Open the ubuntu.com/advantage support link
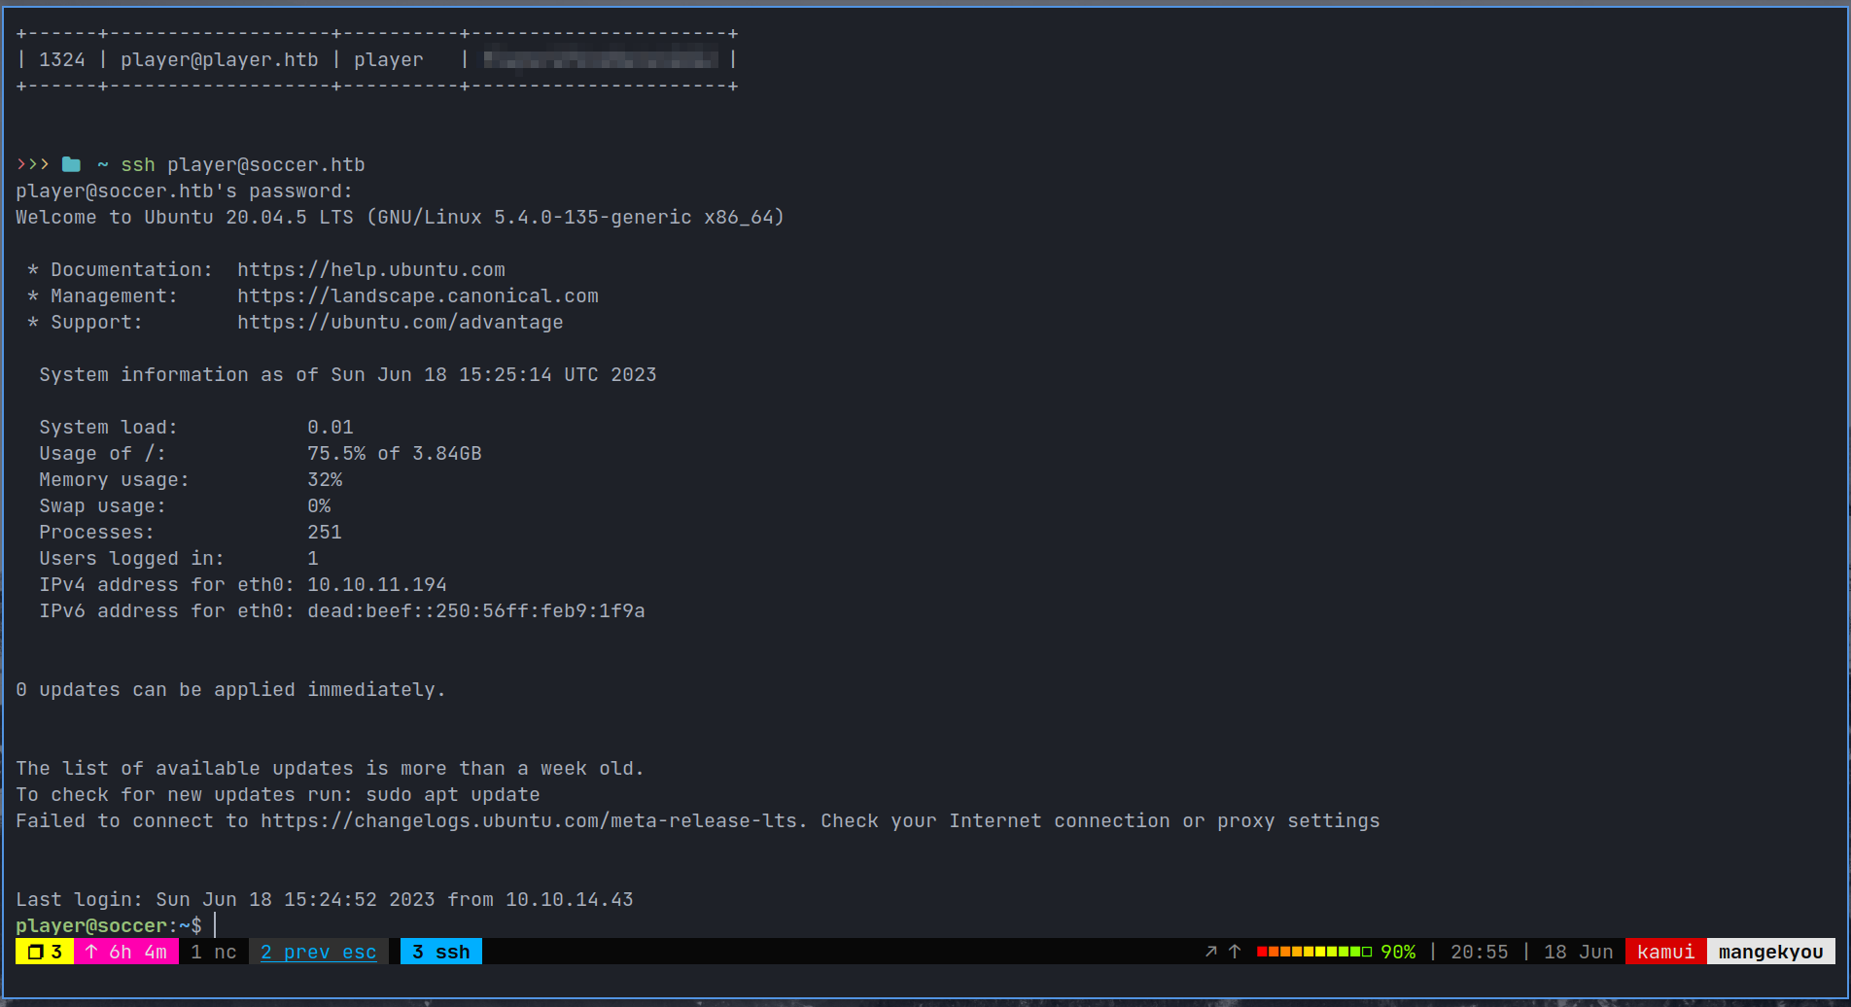The width and height of the screenshot is (1851, 1007). click(x=400, y=322)
